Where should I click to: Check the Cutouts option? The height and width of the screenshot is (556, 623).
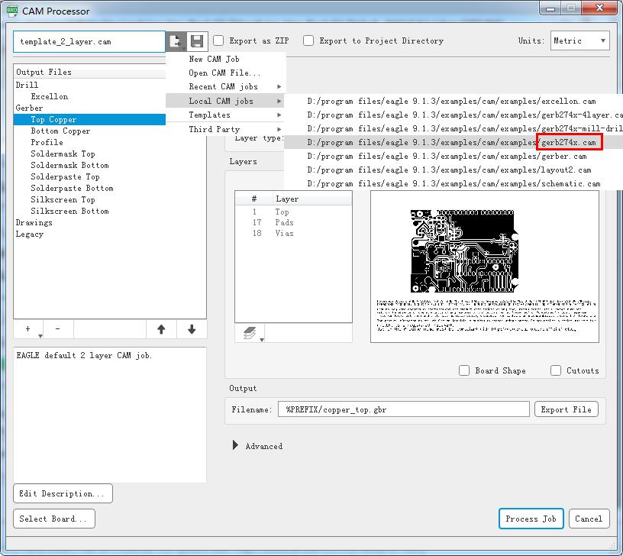(556, 370)
